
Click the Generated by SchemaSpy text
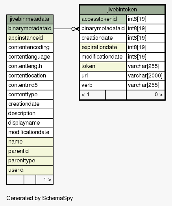point(40,198)
